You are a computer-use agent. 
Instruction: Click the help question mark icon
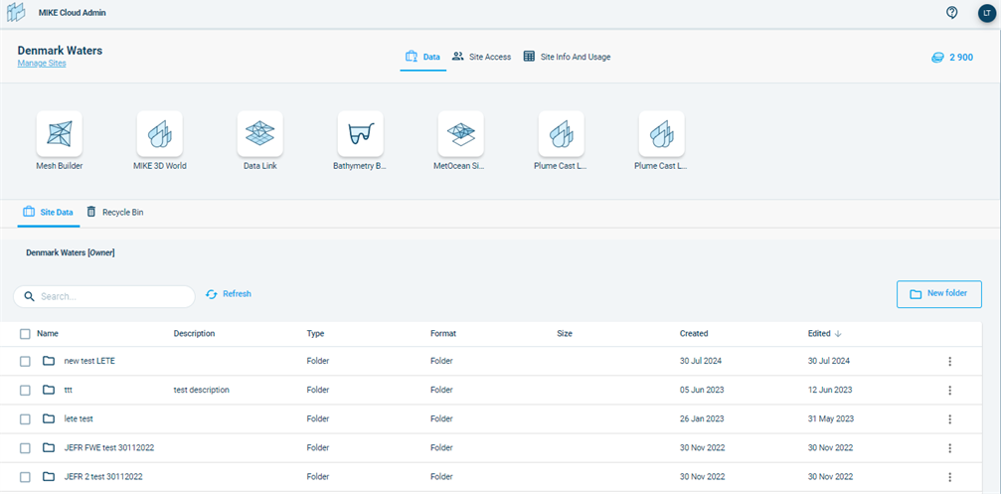(951, 13)
